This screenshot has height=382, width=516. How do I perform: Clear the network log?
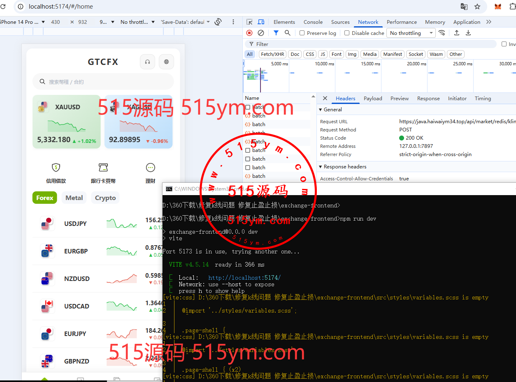tap(261, 33)
